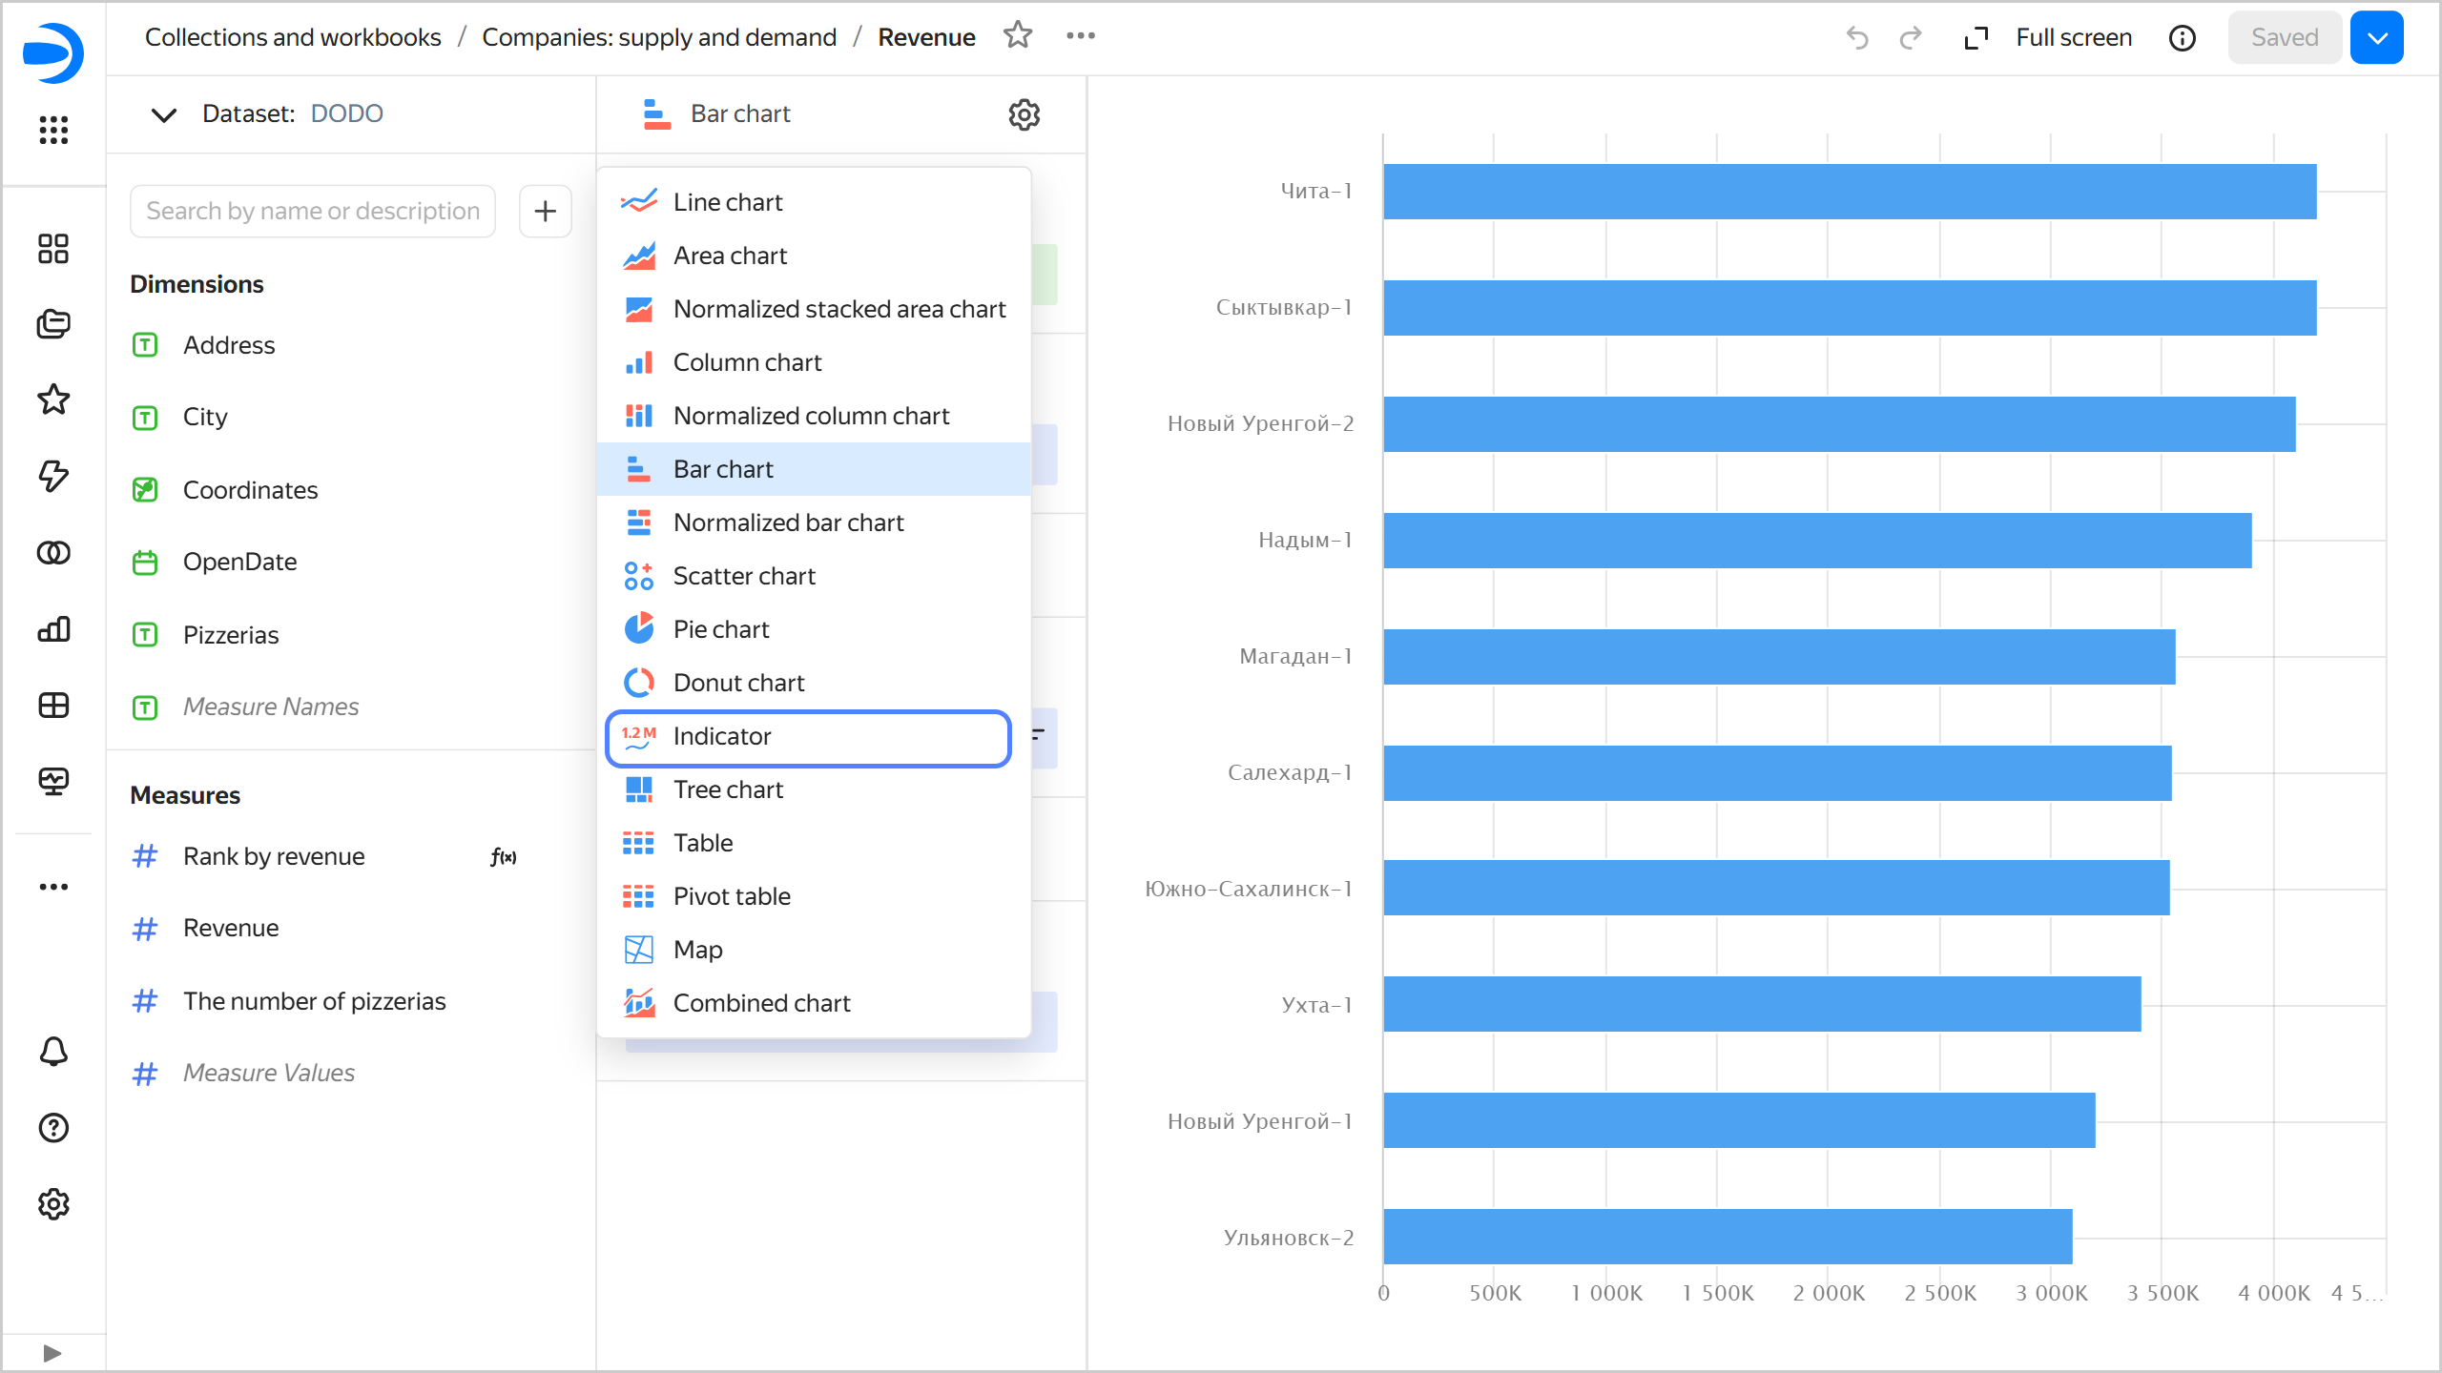The width and height of the screenshot is (2442, 1373).
Task: Click the add field plus button
Action: pyautogui.click(x=545, y=211)
